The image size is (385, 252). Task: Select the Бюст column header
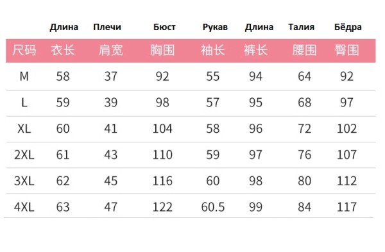(x=164, y=27)
